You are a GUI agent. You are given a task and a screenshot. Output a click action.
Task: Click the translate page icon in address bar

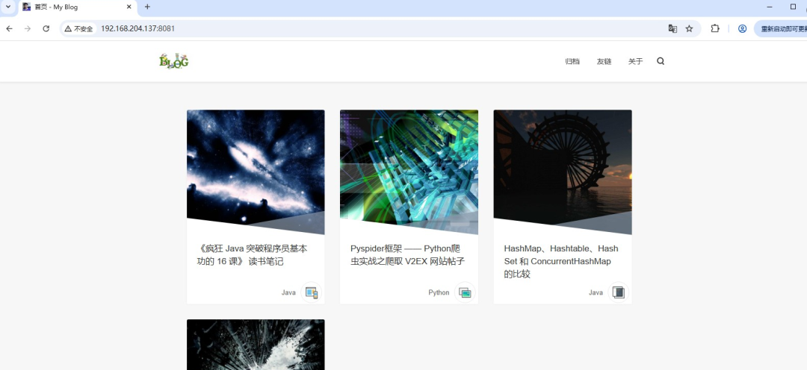[x=672, y=29]
